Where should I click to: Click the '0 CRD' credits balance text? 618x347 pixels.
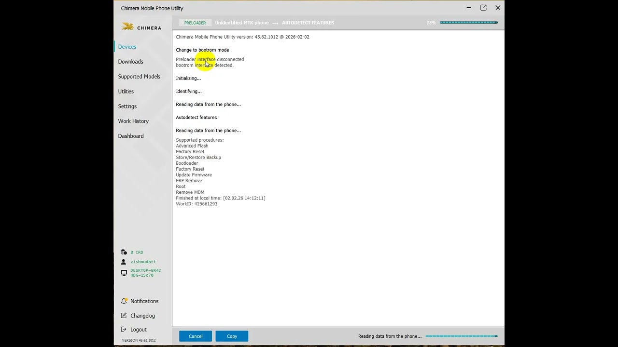(x=137, y=253)
